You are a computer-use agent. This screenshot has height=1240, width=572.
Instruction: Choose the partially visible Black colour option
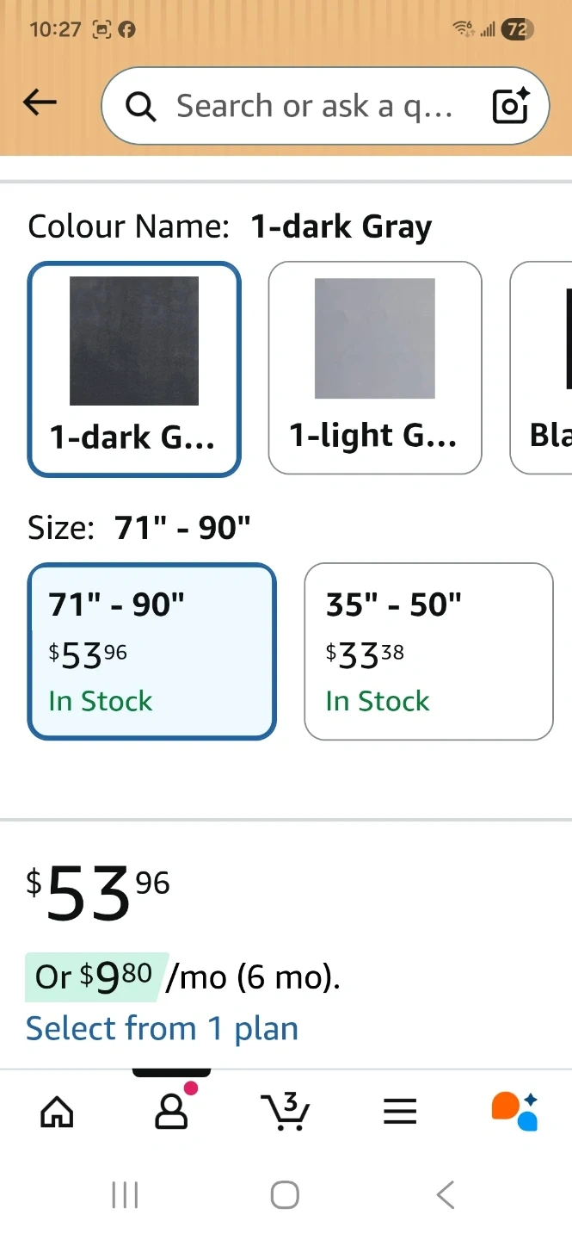pos(541,368)
